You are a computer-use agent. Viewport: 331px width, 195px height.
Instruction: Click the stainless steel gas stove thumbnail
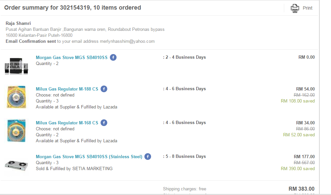pyautogui.click(x=16, y=164)
